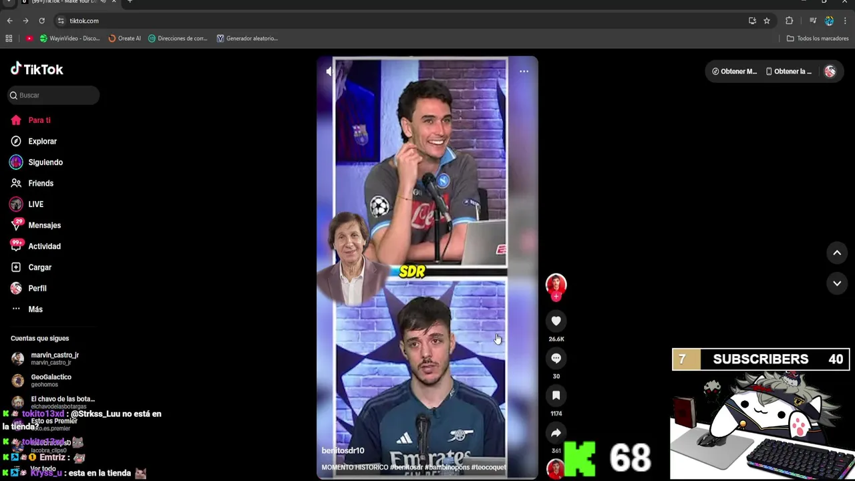The image size is (855, 481).
Task: View site information icon in address bar
Action: [x=61, y=21]
